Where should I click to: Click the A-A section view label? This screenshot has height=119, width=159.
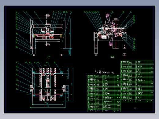tap(49, 57)
